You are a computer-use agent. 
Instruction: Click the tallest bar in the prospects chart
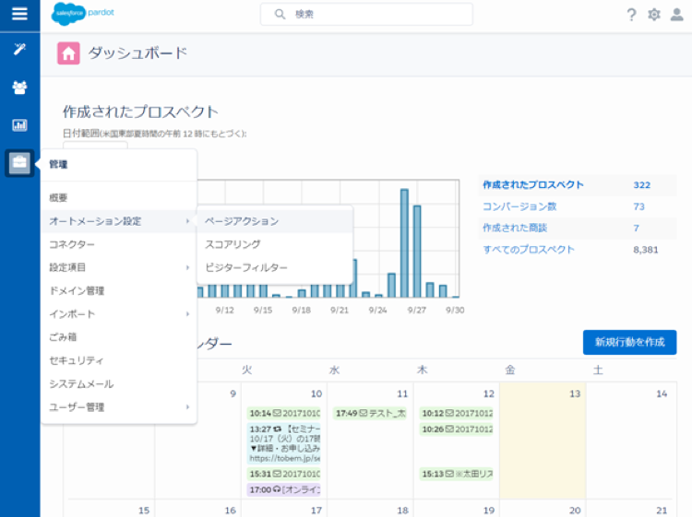(404, 243)
